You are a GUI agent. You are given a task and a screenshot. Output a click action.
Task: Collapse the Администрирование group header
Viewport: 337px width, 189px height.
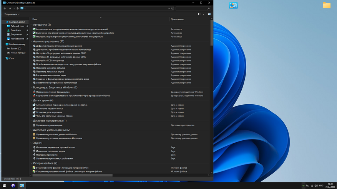(x=32, y=41)
